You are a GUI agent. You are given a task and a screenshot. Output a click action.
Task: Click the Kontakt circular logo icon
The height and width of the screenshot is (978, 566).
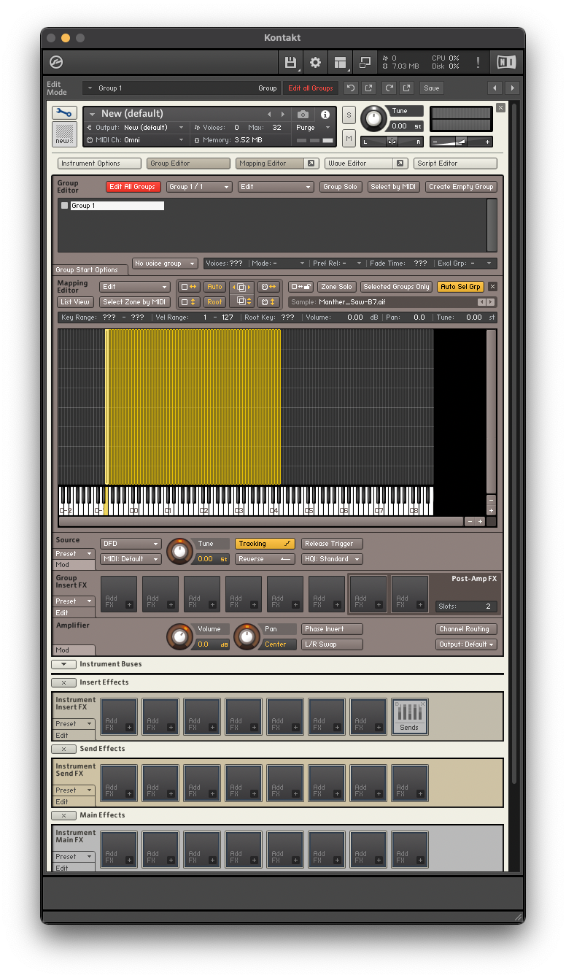pyautogui.click(x=56, y=62)
